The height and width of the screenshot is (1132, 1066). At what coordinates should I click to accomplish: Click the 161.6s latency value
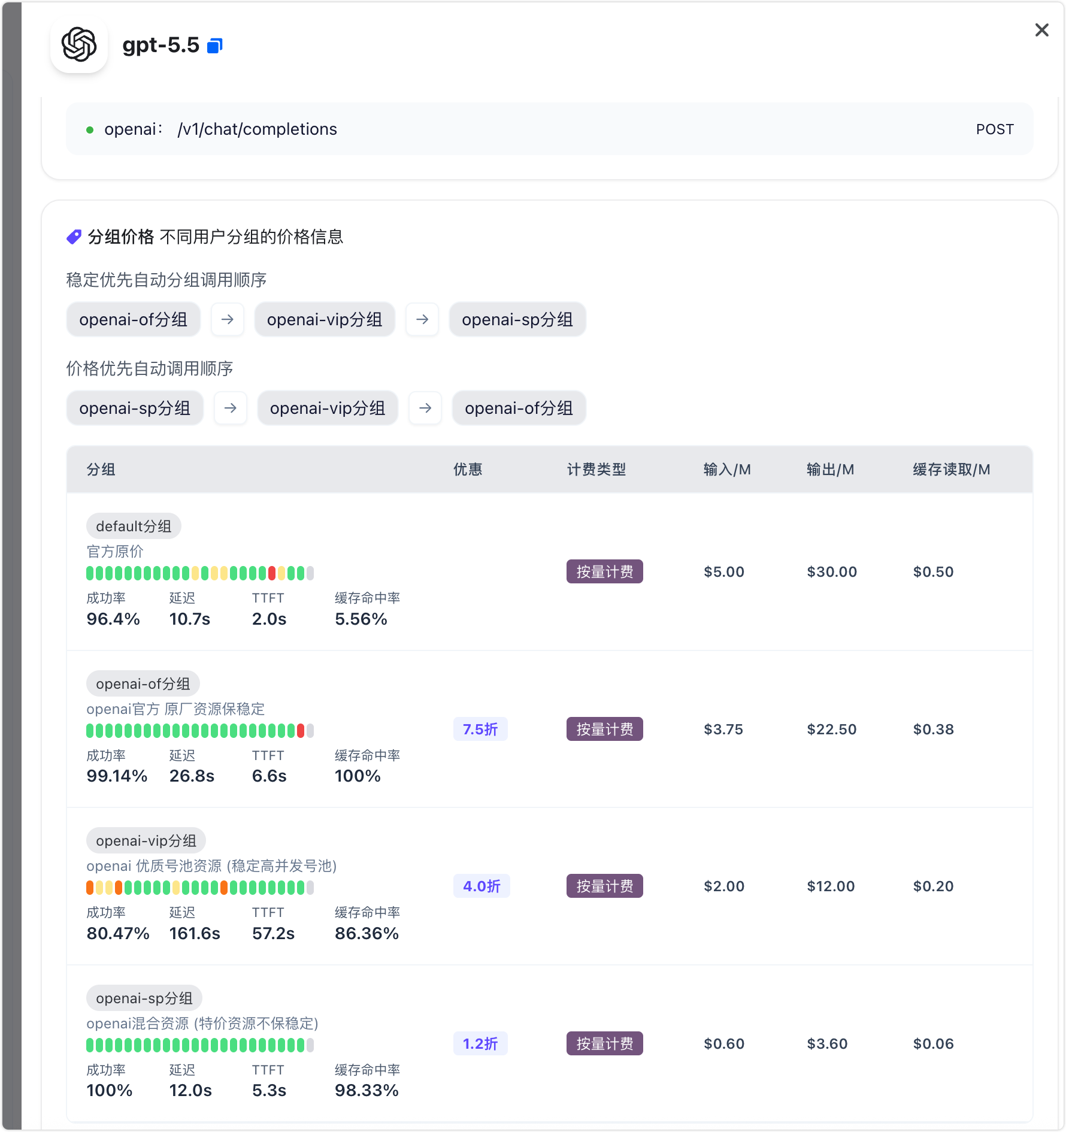(195, 934)
